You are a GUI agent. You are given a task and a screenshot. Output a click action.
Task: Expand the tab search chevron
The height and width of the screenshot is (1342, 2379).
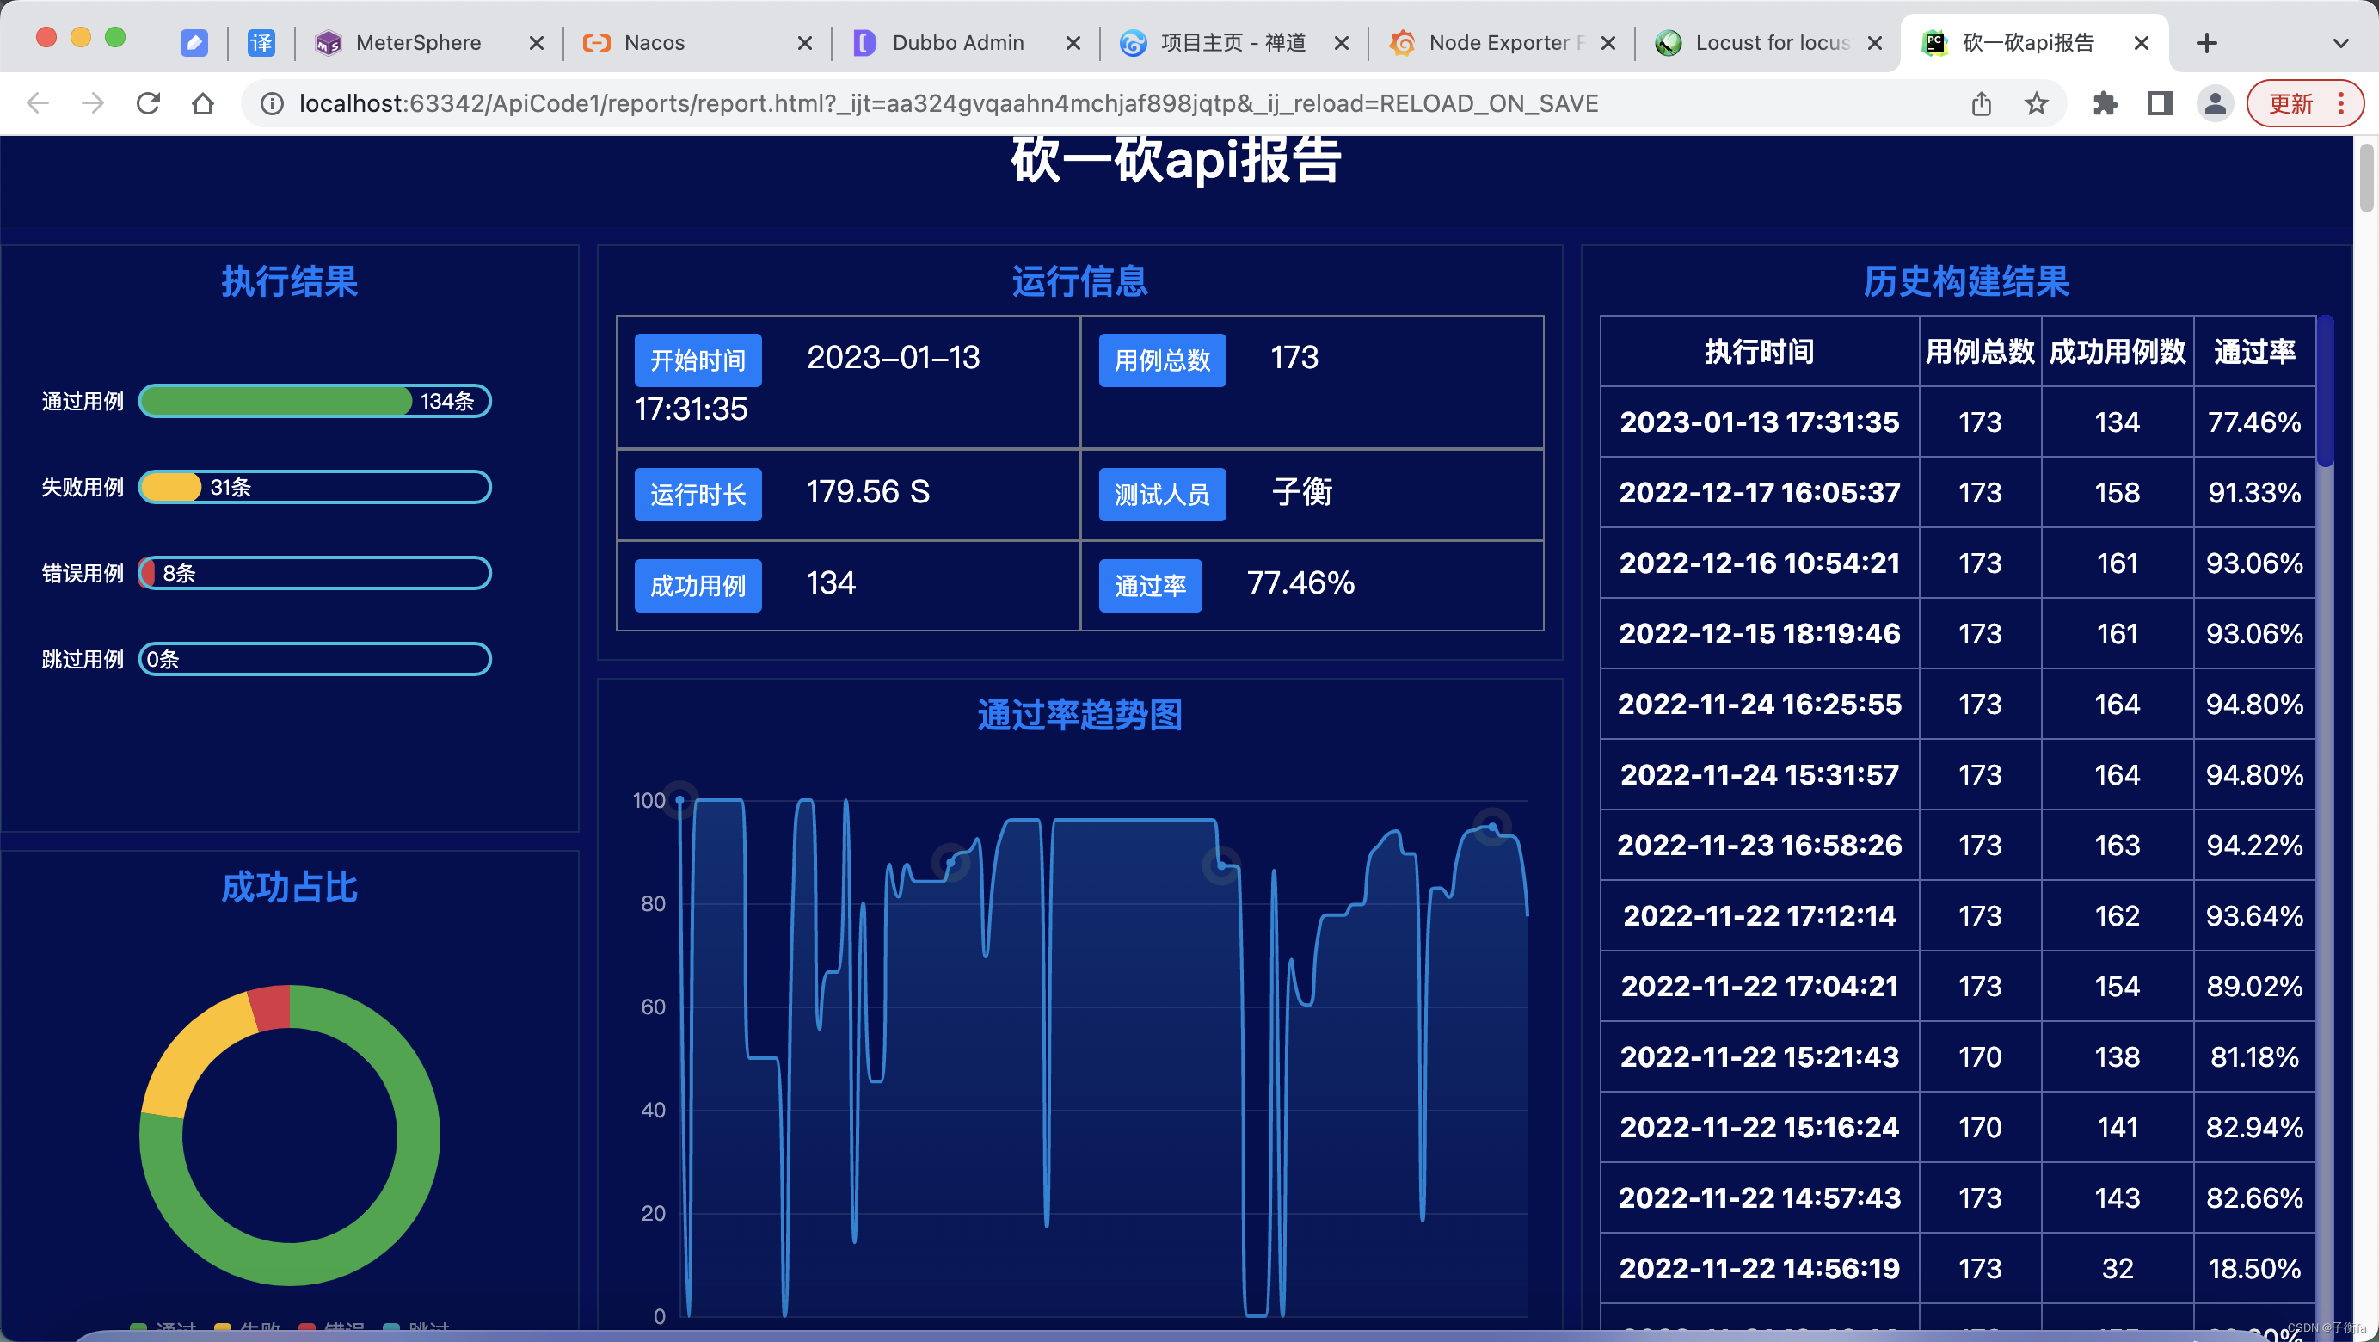pyautogui.click(x=2340, y=42)
